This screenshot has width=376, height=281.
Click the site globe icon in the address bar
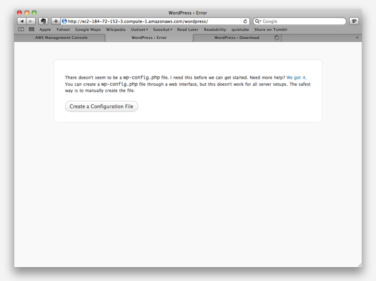click(65, 21)
